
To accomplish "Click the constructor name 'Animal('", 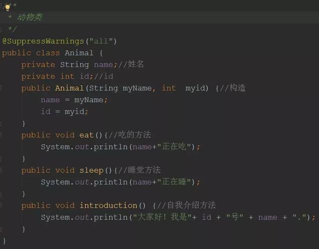I will coord(72,88).
